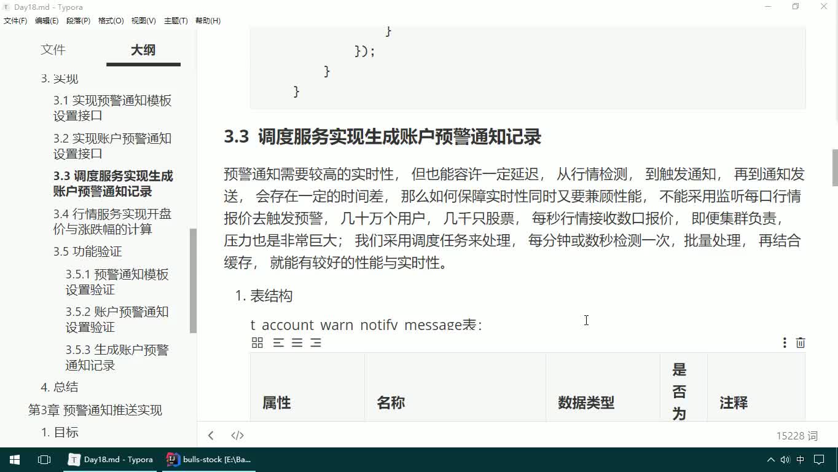Click paragraph starting 预警通知需要较高的实时性
Image resolution: width=838 pixels, height=472 pixels.
(514, 219)
